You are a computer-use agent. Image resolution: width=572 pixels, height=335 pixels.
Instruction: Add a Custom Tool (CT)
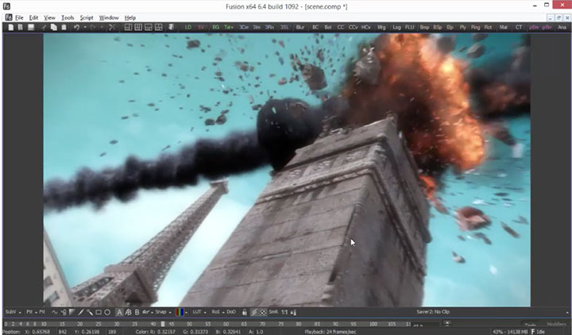519,27
